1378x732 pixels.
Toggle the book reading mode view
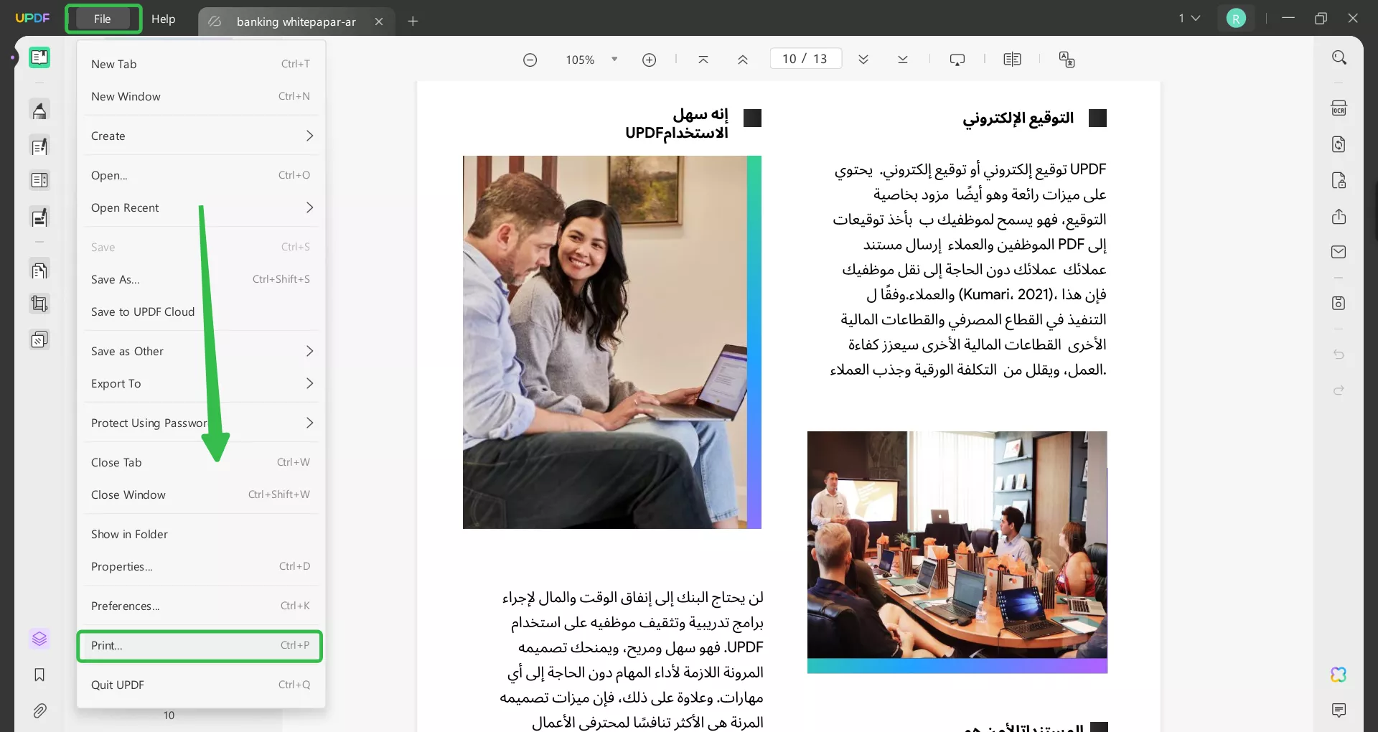coord(1013,60)
